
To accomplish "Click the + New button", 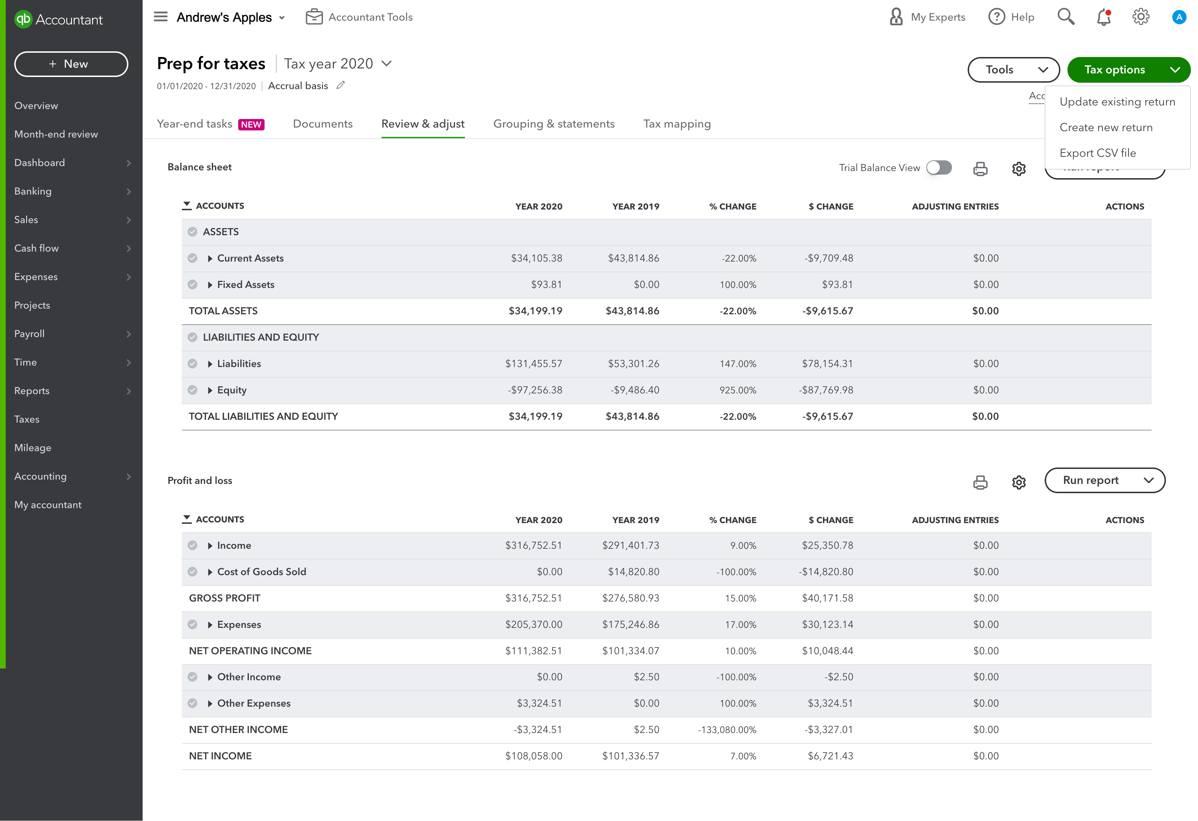I will click(71, 64).
